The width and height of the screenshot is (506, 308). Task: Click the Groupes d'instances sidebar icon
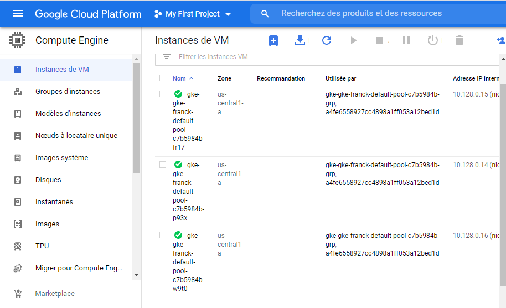18,92
